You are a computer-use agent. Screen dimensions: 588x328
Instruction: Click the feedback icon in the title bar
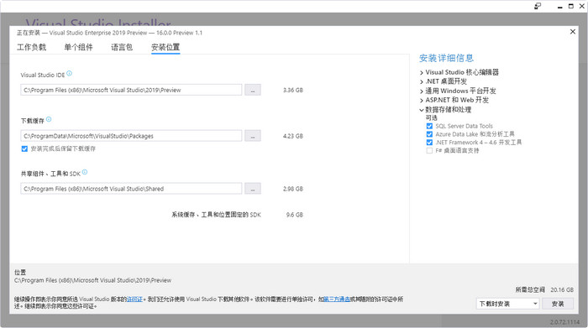click(x=538, y=6)
